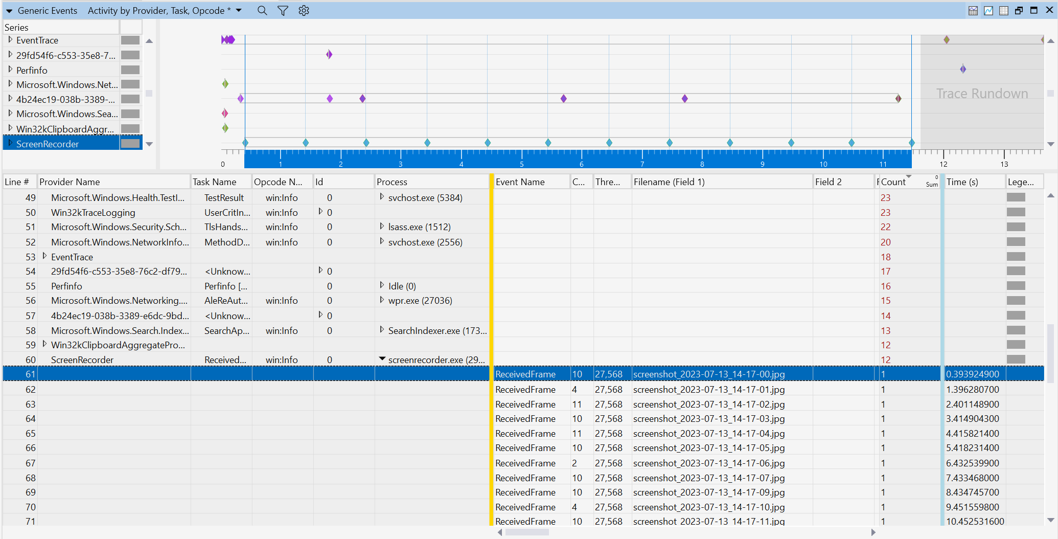Collapse the screenrecorder.exe (29...) process group
The height and width of the screenshot is (539, 1058).
point(382,359)
